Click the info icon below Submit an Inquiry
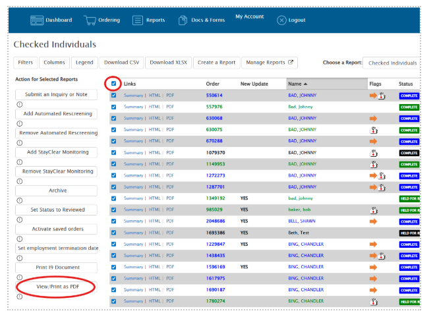This screenshot has height=317, width=431. pos(19,105)
